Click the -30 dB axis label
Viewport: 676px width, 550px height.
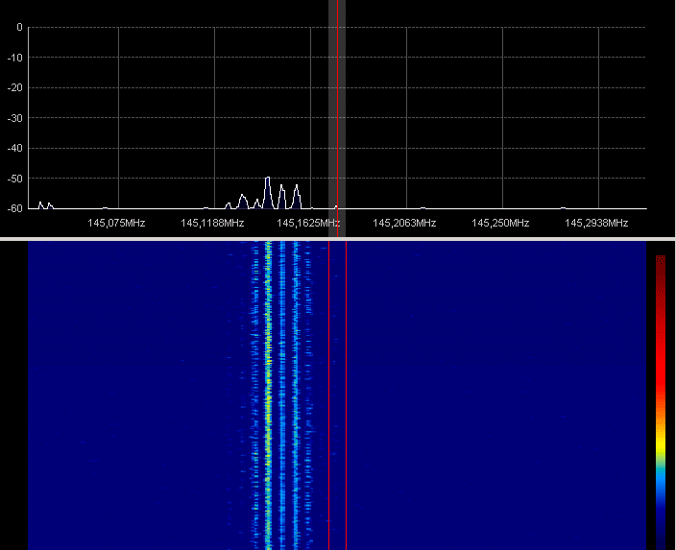click(x=16, y=118)
